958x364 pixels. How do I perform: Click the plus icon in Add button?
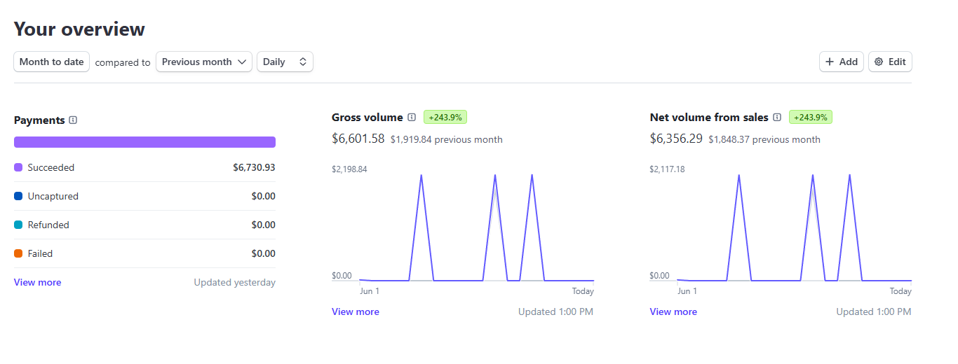(830, 62)
